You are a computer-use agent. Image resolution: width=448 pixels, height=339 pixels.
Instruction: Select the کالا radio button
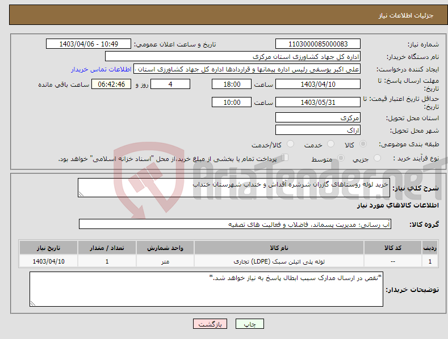coord(363,144)
